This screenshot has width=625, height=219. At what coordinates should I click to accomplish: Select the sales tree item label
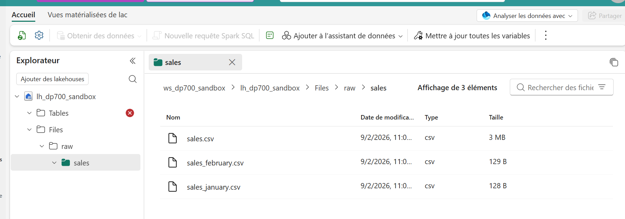pos(82,163)
